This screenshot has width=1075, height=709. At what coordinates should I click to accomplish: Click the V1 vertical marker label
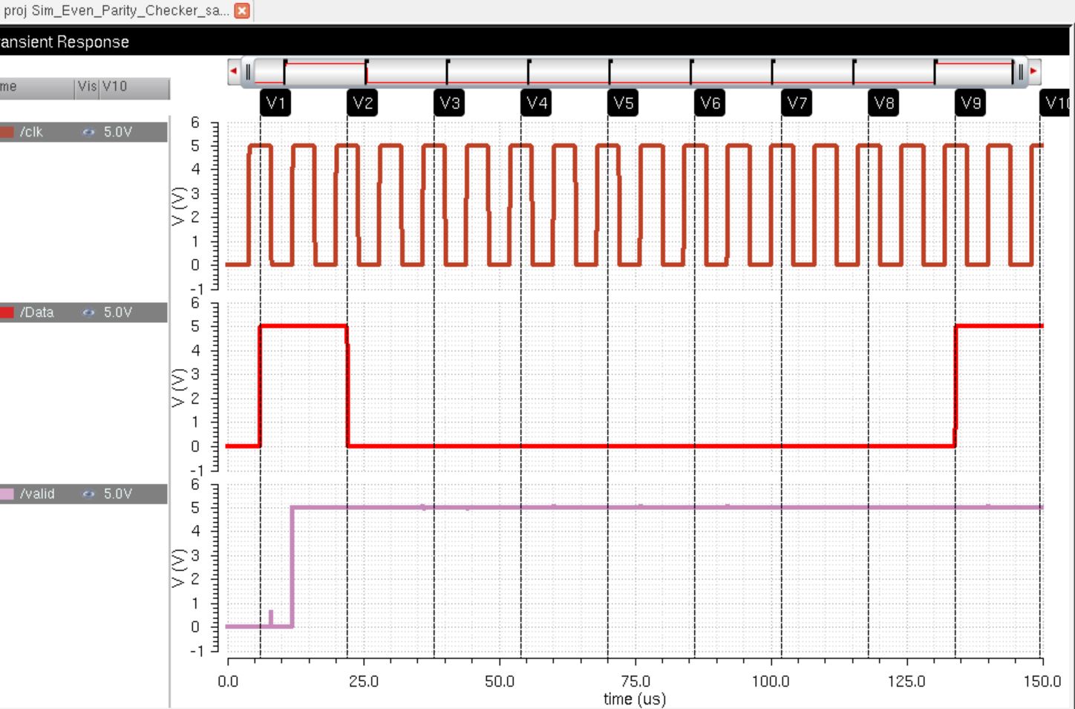pyautogui.click(x=275, y=103)
